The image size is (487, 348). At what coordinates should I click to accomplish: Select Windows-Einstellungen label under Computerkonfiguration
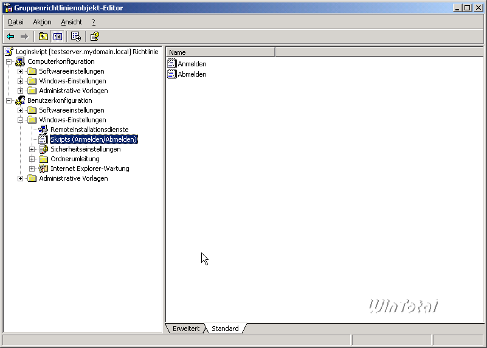tap(72, 81)
